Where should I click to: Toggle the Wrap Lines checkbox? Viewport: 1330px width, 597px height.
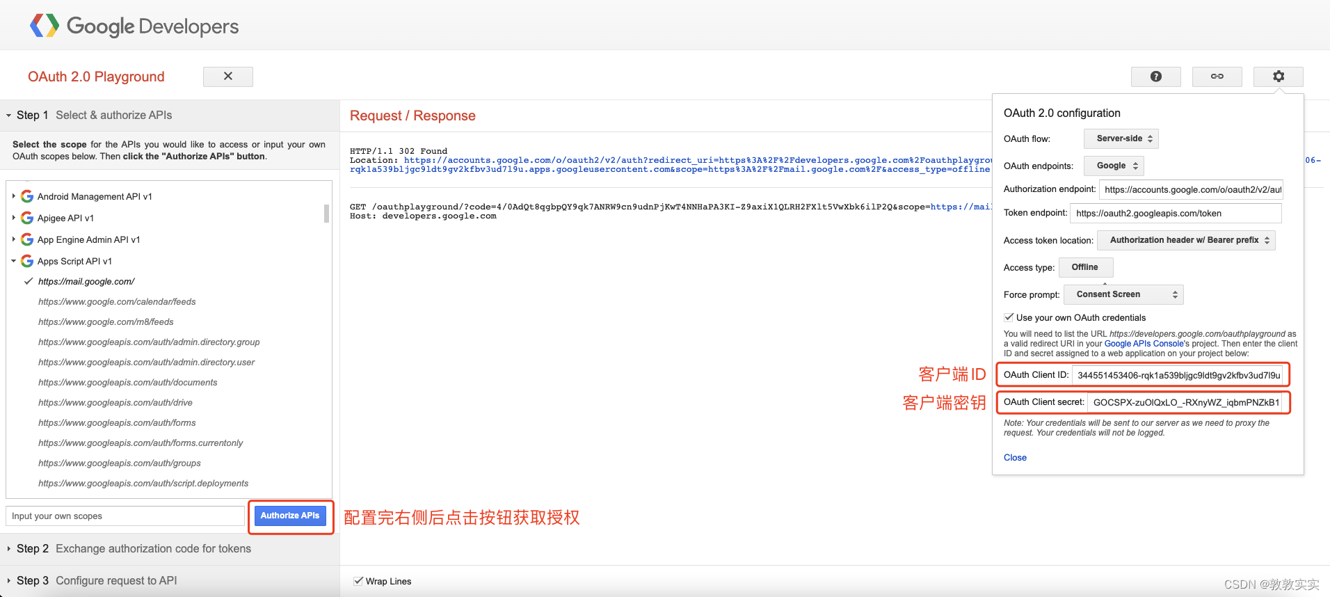(x=358, y=581)
